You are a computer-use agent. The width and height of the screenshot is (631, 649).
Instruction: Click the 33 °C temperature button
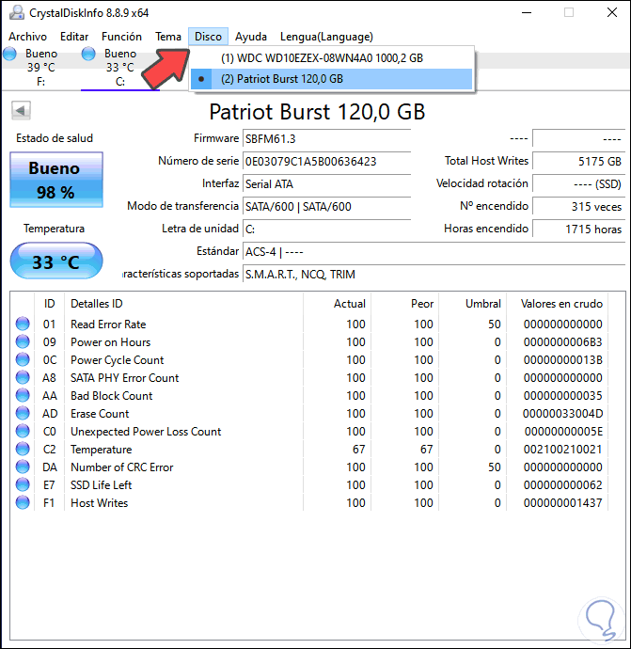coord(56,261)
